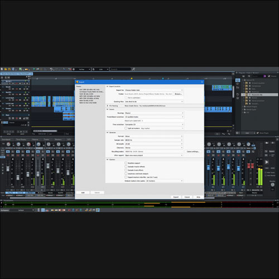Click the red master fader in the mixer
279x279 pixels.
251,166
